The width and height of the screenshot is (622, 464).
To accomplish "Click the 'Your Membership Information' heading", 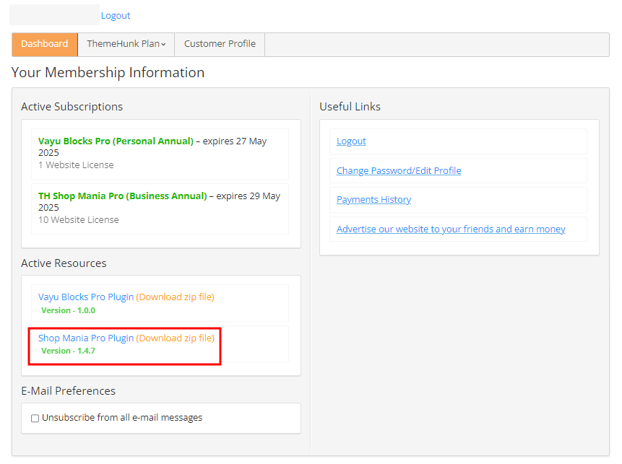I will [108, 72].
